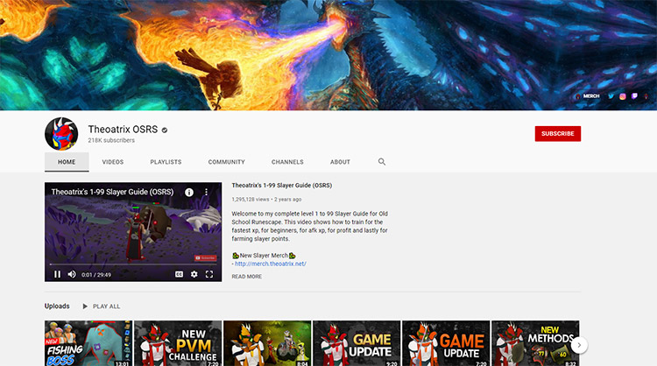
Task: Click PLAY ALL next to Uploads
Action: tap(102, 306)
